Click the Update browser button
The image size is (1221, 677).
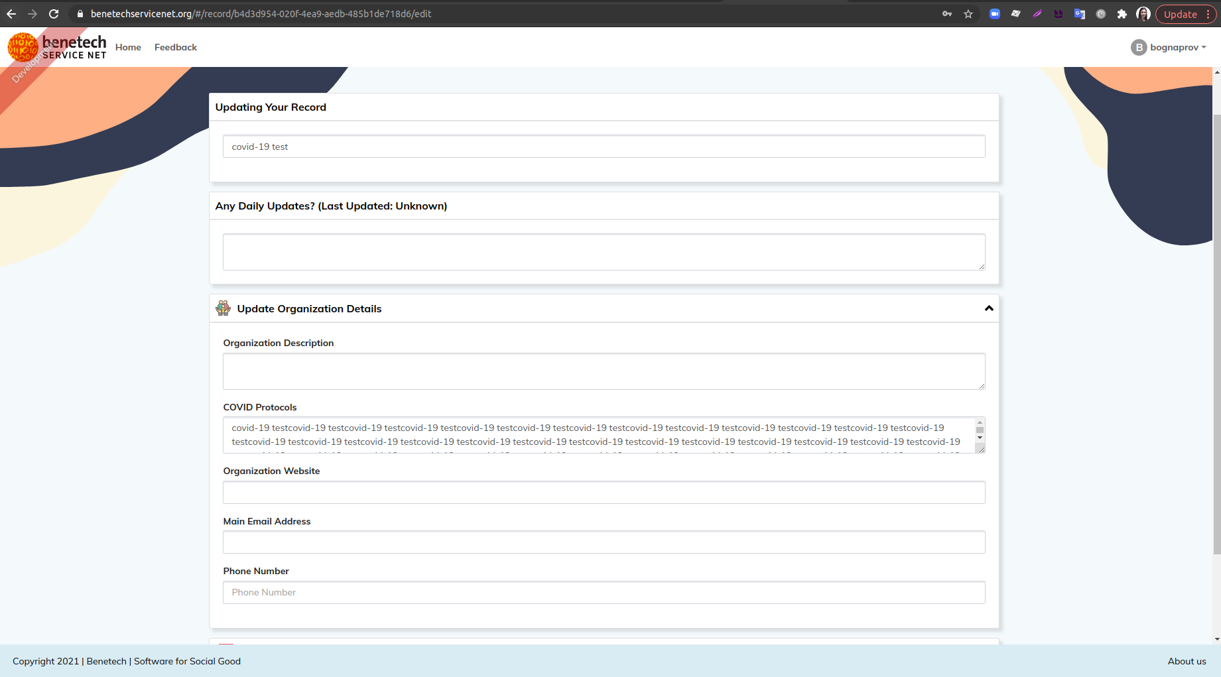coord(1179,13)
